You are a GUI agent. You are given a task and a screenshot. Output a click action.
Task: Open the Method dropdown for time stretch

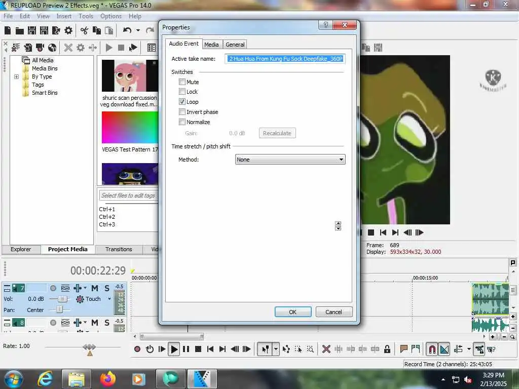pyautogui.click(x=290, y=160)
